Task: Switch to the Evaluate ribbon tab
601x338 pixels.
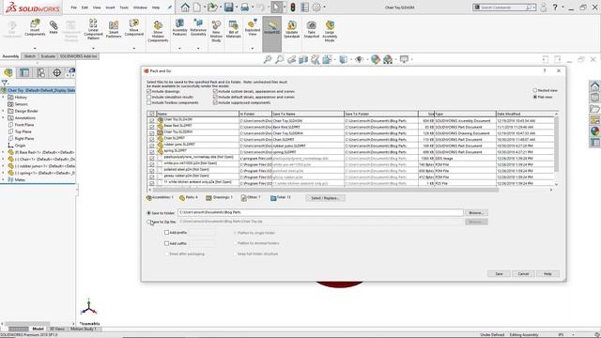Action: [48, 56]
